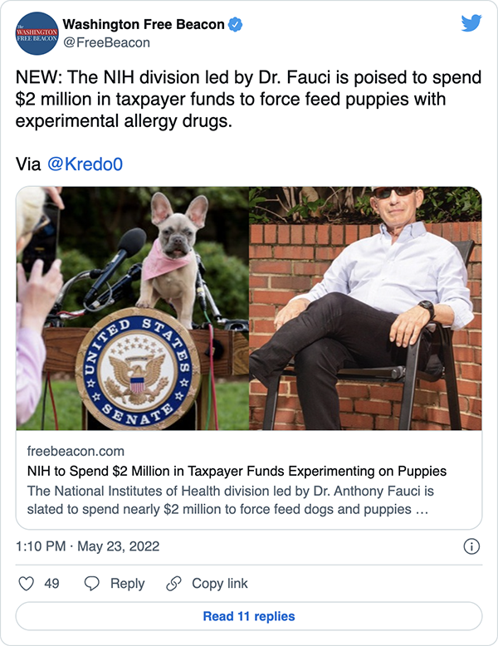Click the Reply text label

pyautogui.click(x=127, y=584)
